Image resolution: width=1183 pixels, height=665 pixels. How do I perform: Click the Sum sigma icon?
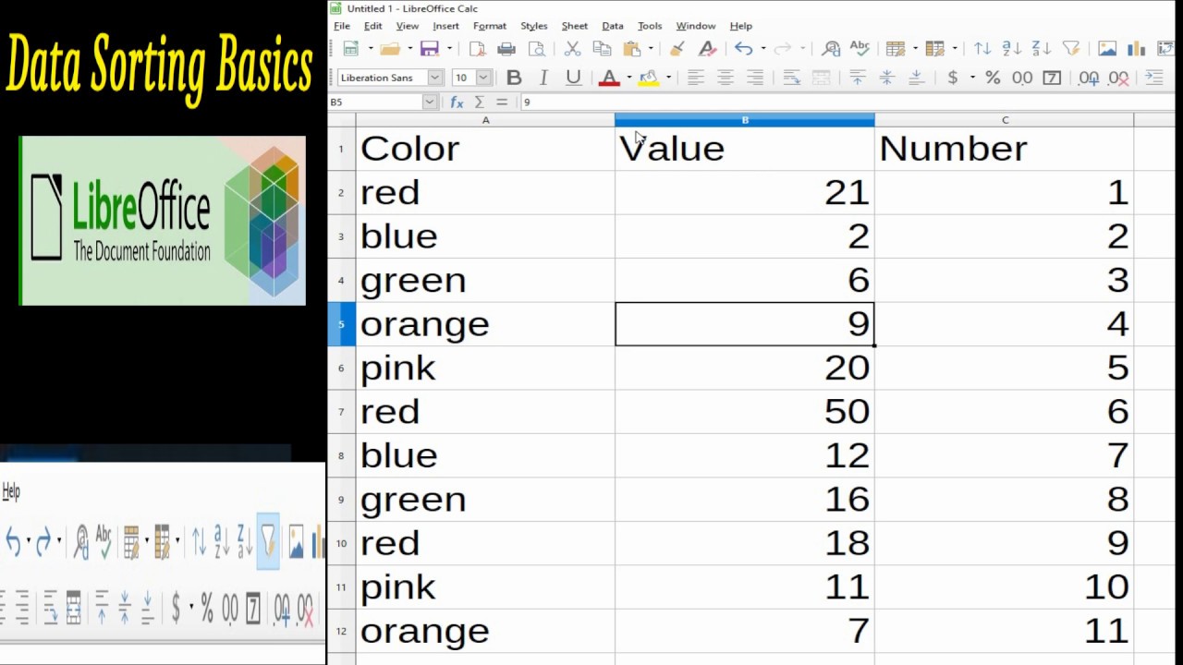(480, 103)
